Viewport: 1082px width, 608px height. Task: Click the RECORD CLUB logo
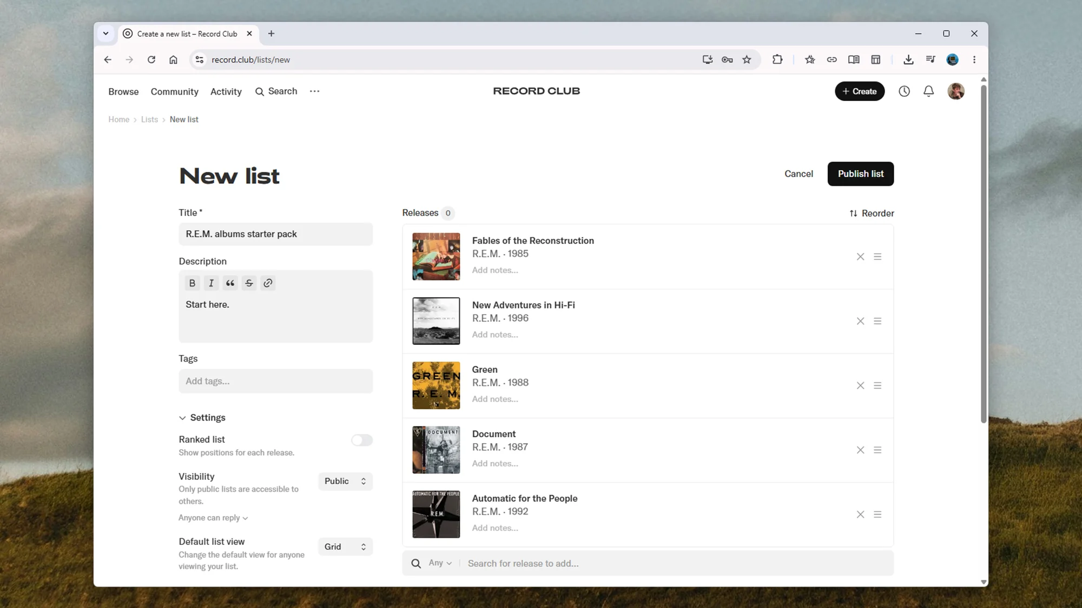(x=536, y=91)
